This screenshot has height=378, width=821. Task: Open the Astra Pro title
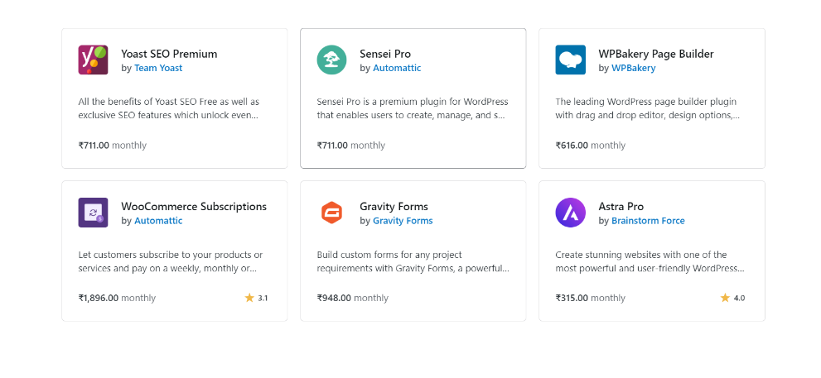point(621,207)
